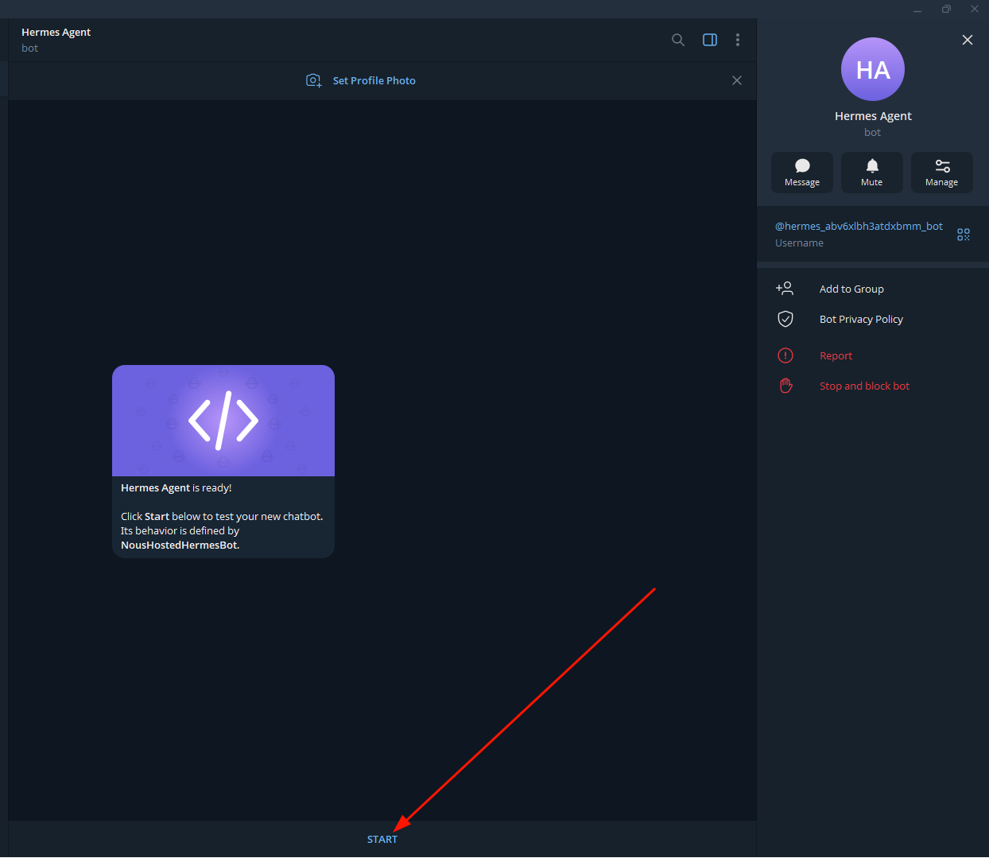The image size is (989, 858).
Task: Restore down the Telegram window
Action: pos(946,10)
